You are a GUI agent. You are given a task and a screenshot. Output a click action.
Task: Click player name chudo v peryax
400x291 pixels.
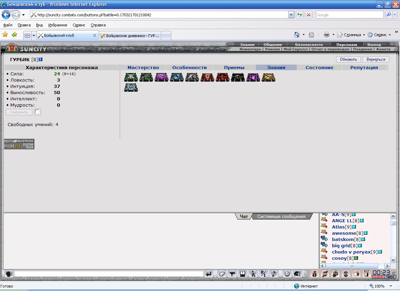click(x=351, y=252)
